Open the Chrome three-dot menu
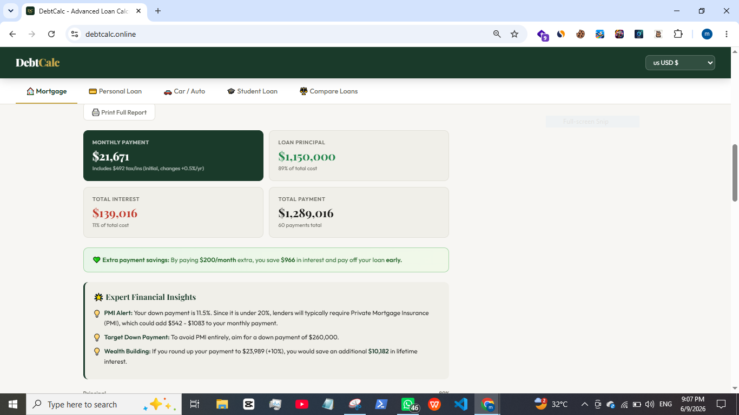 pos(727,34)
